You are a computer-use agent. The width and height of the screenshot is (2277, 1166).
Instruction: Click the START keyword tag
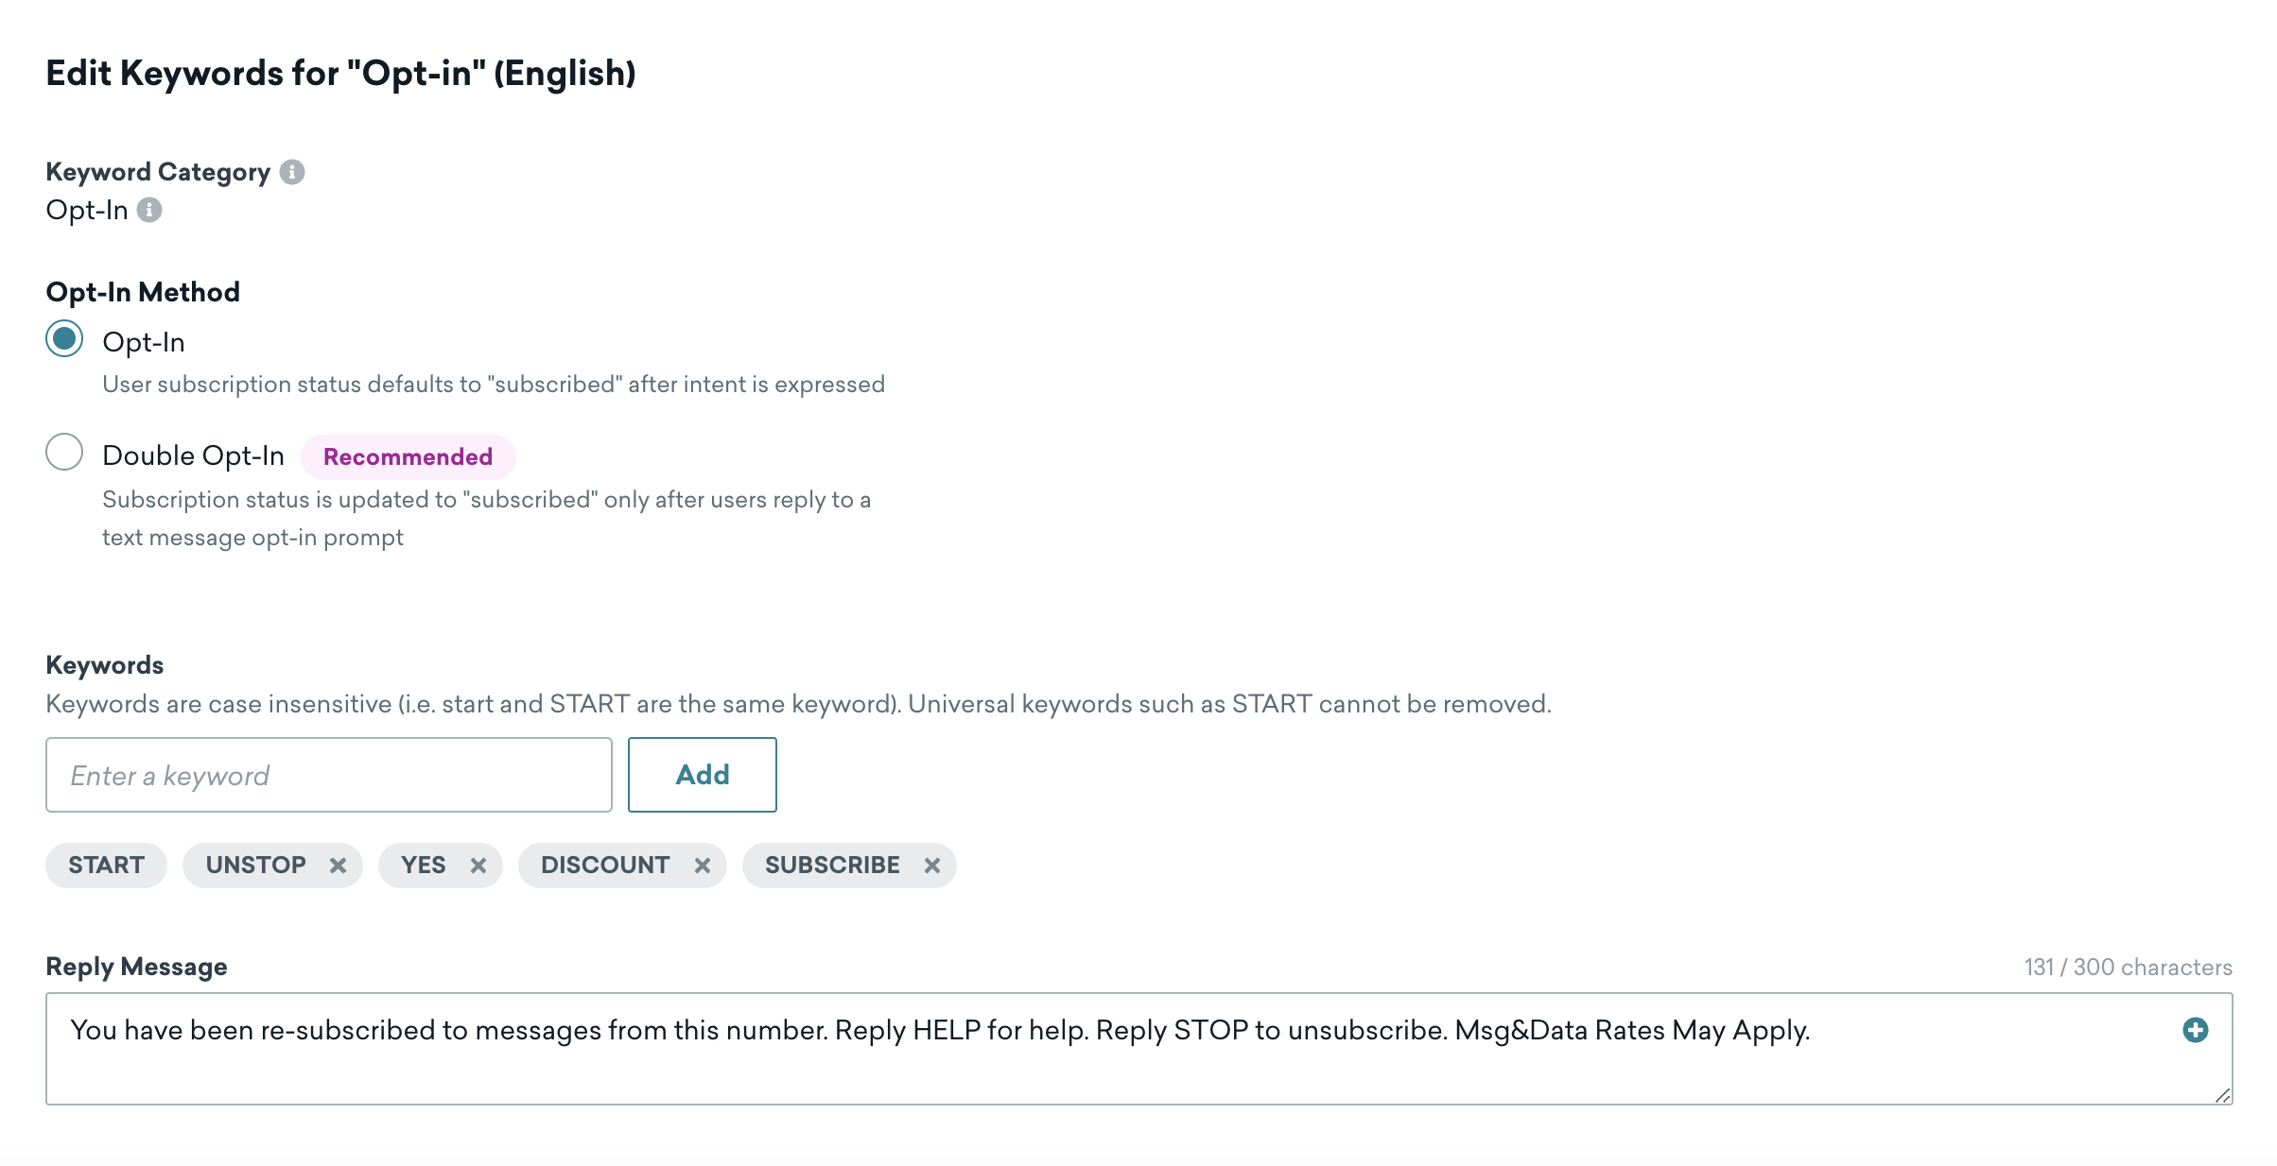106,864
